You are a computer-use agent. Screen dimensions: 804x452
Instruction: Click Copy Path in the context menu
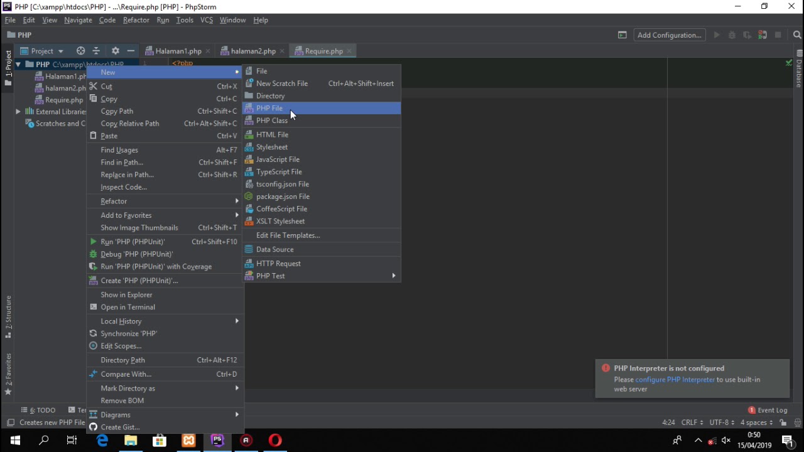point(165,111)
